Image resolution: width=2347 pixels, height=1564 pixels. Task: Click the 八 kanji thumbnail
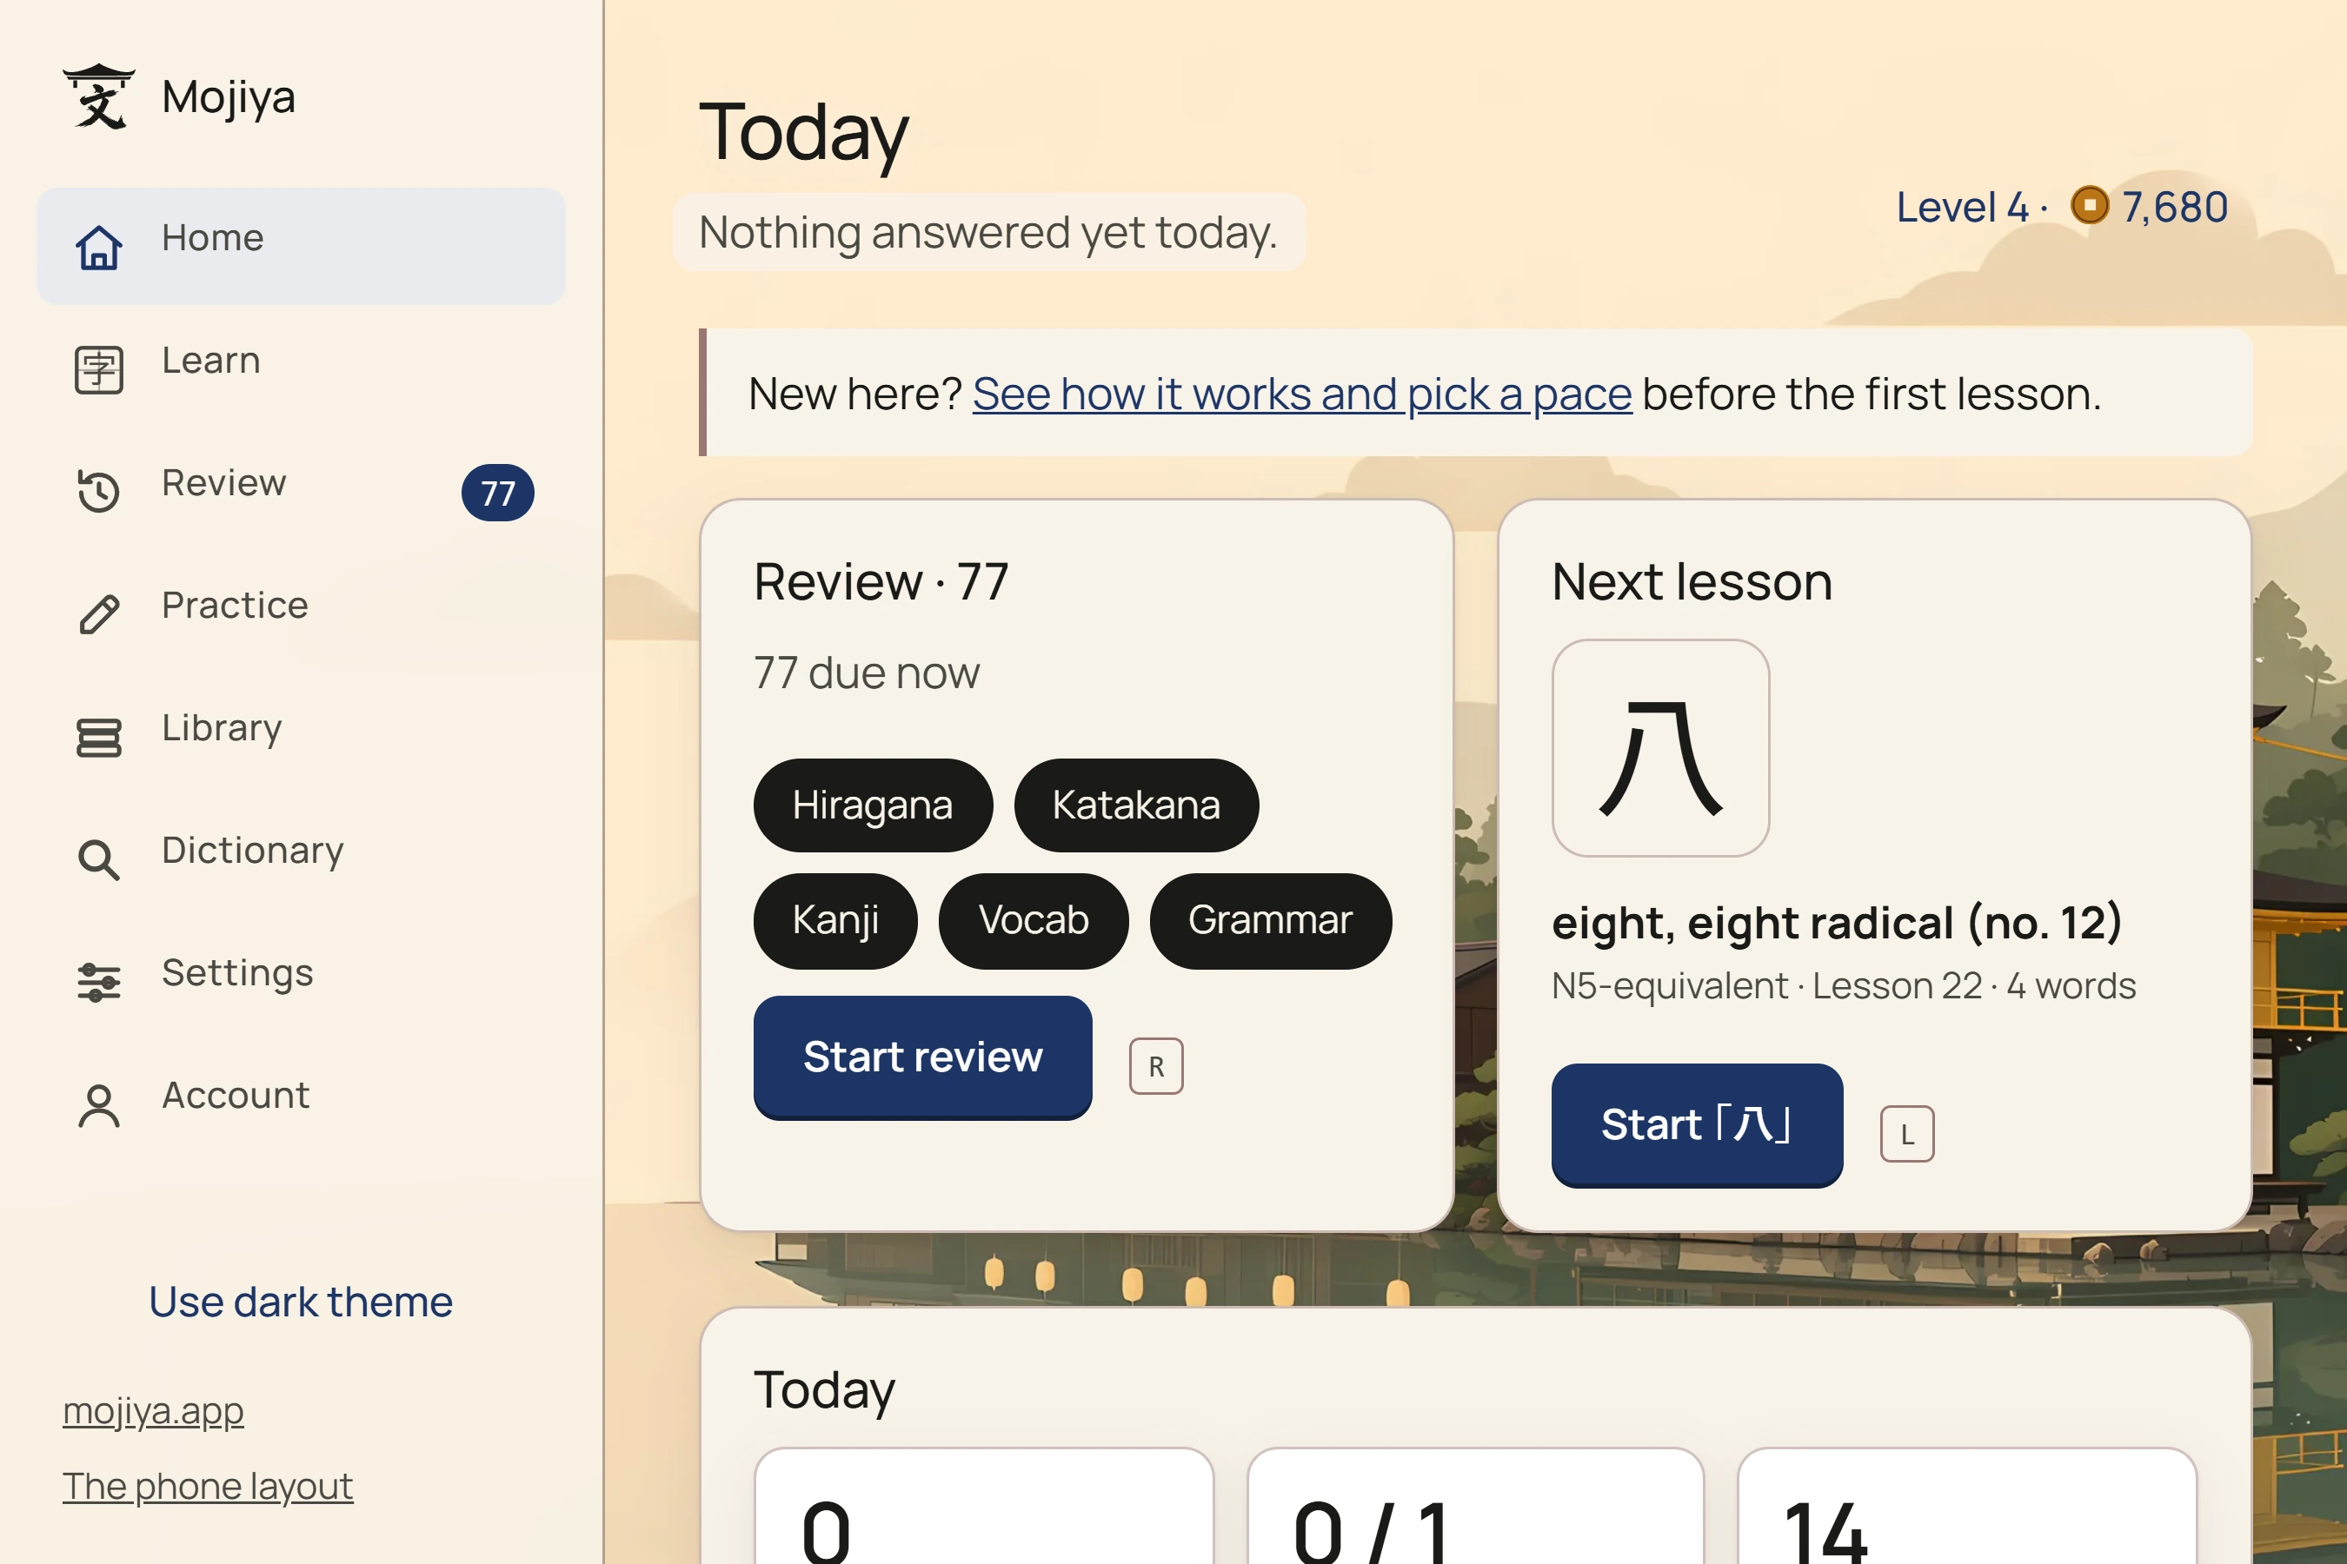(1661, 748)
